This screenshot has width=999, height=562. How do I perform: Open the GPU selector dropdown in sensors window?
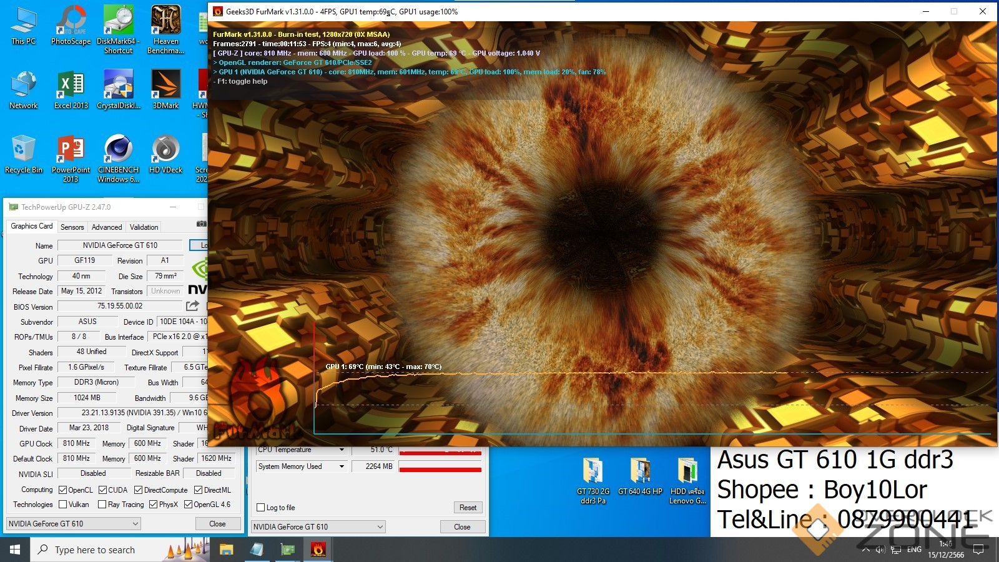point(318,527)
